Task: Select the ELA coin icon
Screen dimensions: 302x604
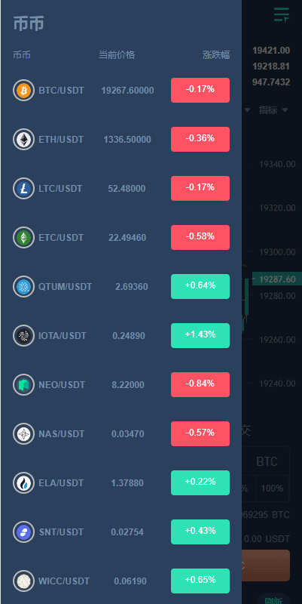Action: pos(23,482)
